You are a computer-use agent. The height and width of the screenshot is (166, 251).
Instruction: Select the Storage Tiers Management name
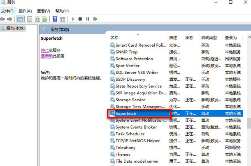coord(140,107)
